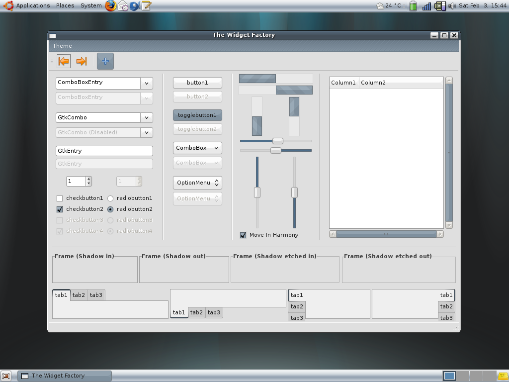Click the scrollbar down arrow beside tree view

coord(449,225)
